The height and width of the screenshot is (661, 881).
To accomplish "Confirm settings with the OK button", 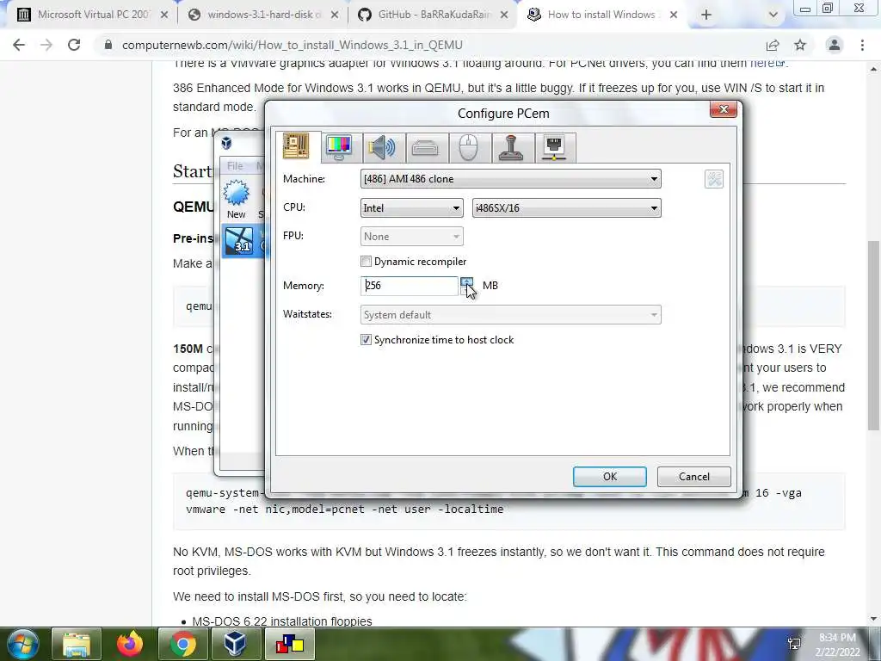I will (x=610, y=477).
